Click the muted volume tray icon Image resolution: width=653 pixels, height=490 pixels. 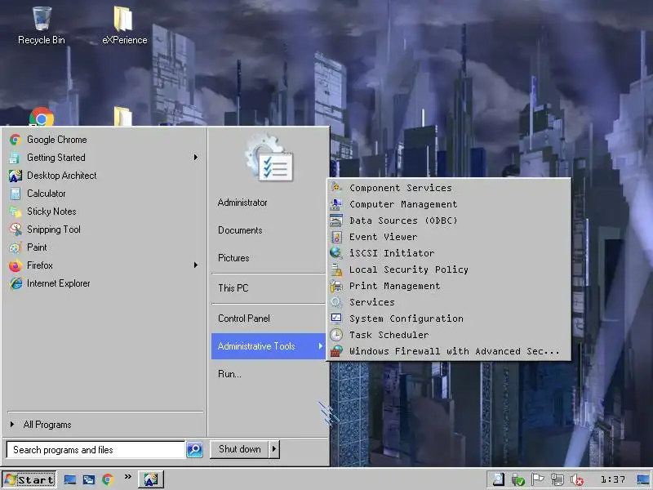coord(577,479)
